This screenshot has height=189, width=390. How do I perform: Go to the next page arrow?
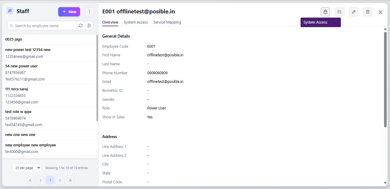pos(60,180)
